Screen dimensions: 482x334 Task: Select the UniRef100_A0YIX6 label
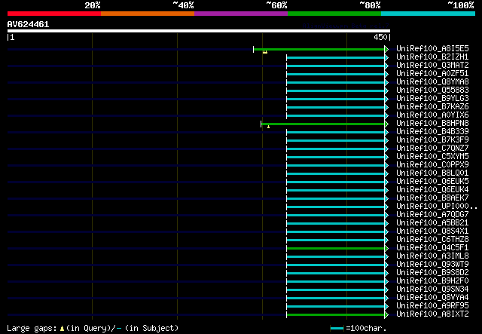pos(432,115)
